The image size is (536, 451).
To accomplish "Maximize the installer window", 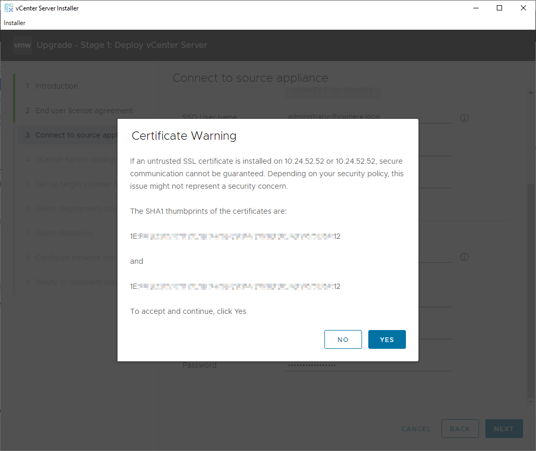I will 499,8.
